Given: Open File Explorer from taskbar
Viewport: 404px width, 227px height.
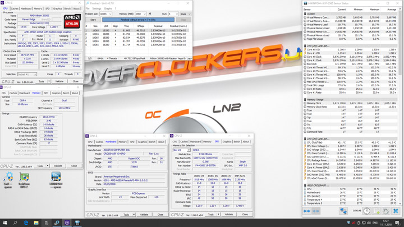Looking at the screenshot, I should click(36, 223).
